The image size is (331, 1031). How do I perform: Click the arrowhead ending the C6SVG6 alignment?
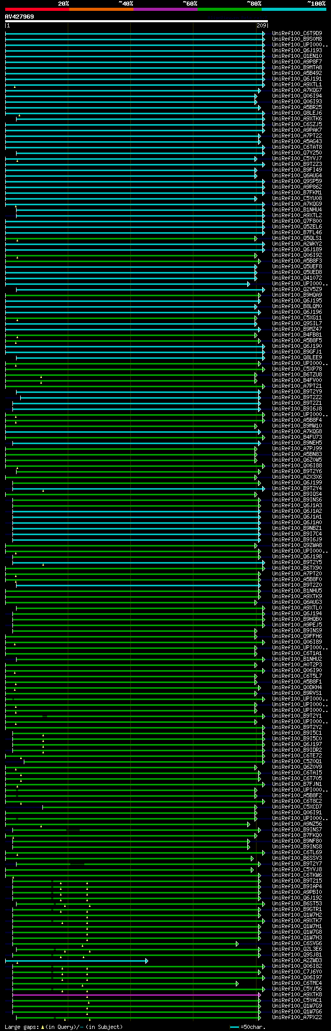pyautogui.click(x=237, y=944)
